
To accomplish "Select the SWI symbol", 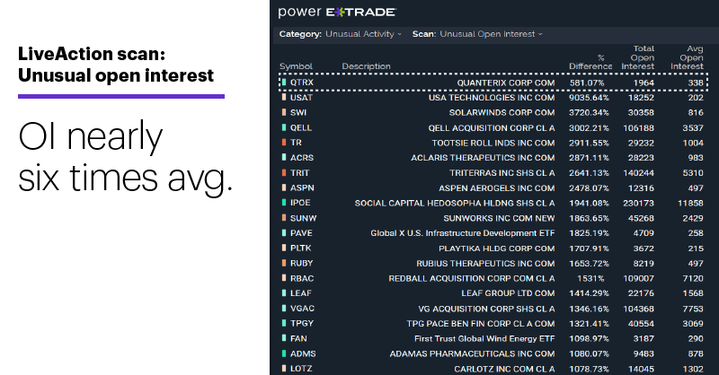I will (x=298, y=113).
